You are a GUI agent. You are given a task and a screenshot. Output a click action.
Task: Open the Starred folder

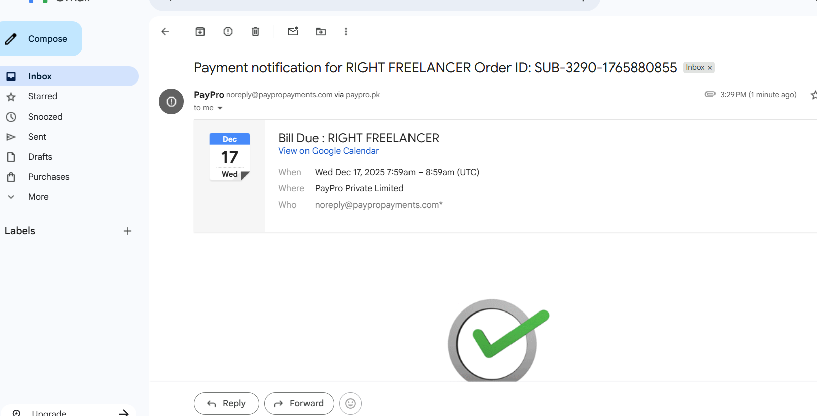(x=43, y=96)
